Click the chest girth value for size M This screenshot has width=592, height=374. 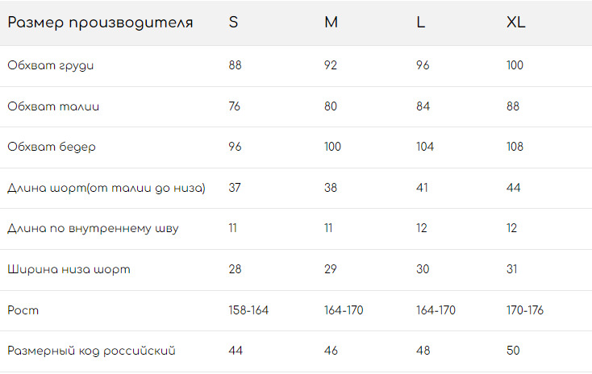click(x=331, y=65)
